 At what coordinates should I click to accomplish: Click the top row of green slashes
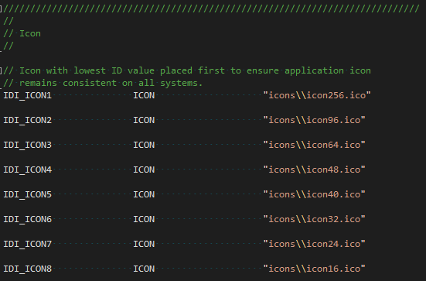click(211, 9)
